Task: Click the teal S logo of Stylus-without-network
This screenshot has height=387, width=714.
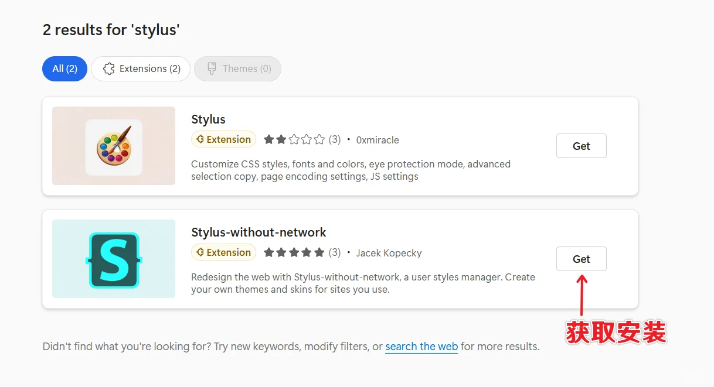Action: coord(114,259)
